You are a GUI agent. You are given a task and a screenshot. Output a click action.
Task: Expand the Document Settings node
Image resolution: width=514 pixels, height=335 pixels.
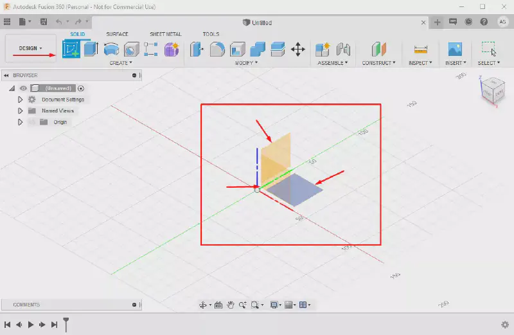pos(20,100)
